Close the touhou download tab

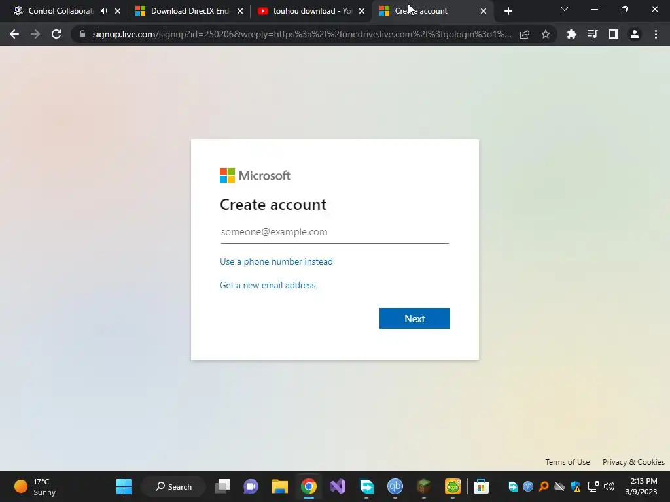362,11
